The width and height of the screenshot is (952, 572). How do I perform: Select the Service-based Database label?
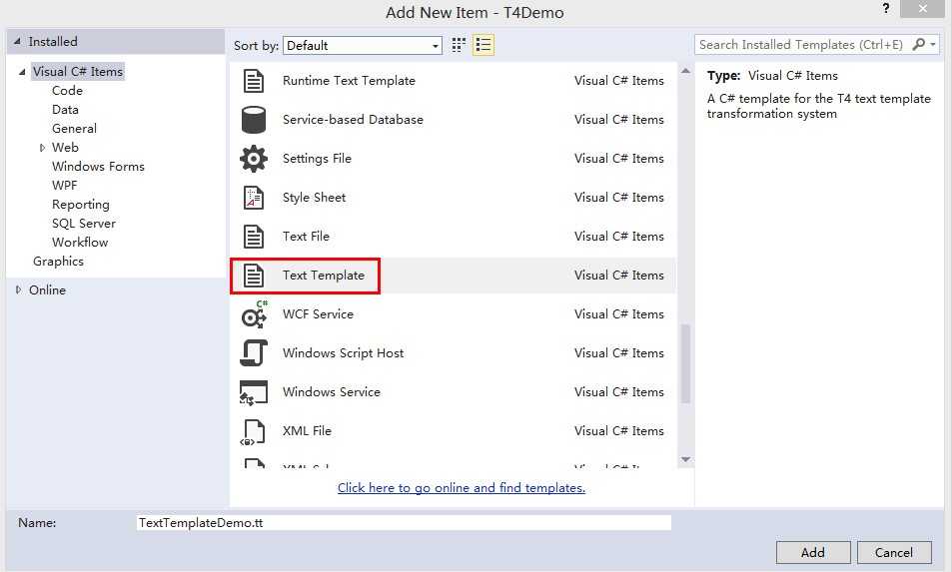point(353,120)
